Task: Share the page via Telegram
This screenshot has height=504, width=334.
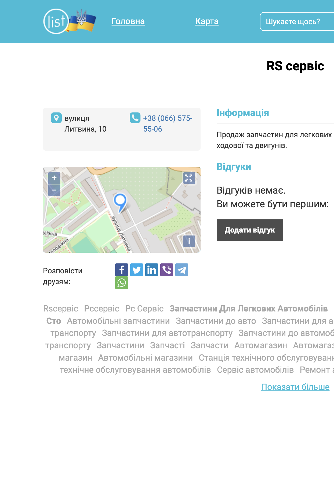Action: tap(182, 270)
